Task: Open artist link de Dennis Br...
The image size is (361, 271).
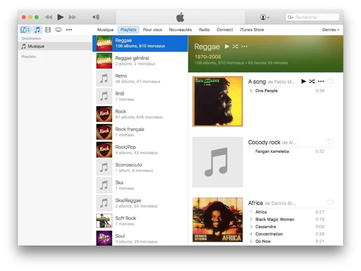Action: click(x=280, y=203)
